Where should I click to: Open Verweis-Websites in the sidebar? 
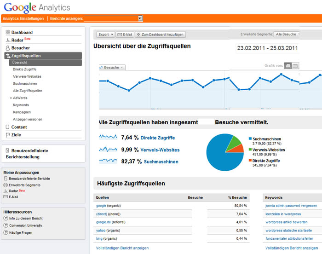pyautogui.click(x=27, y=76)
